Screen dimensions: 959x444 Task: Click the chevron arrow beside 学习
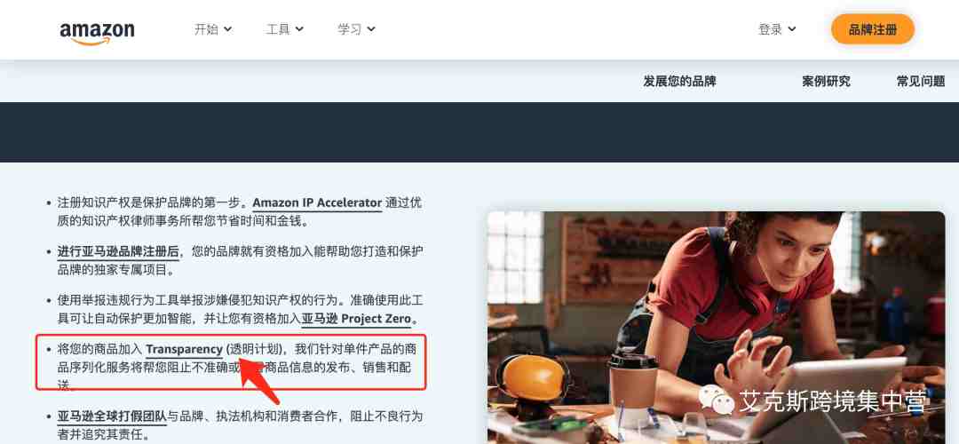[x=371, y=29]
